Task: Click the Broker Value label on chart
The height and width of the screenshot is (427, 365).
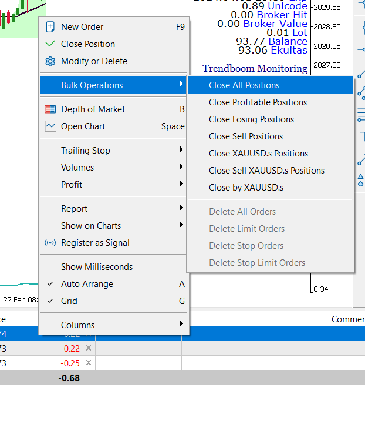Action: pyautogui.click(x=275, y=24)
